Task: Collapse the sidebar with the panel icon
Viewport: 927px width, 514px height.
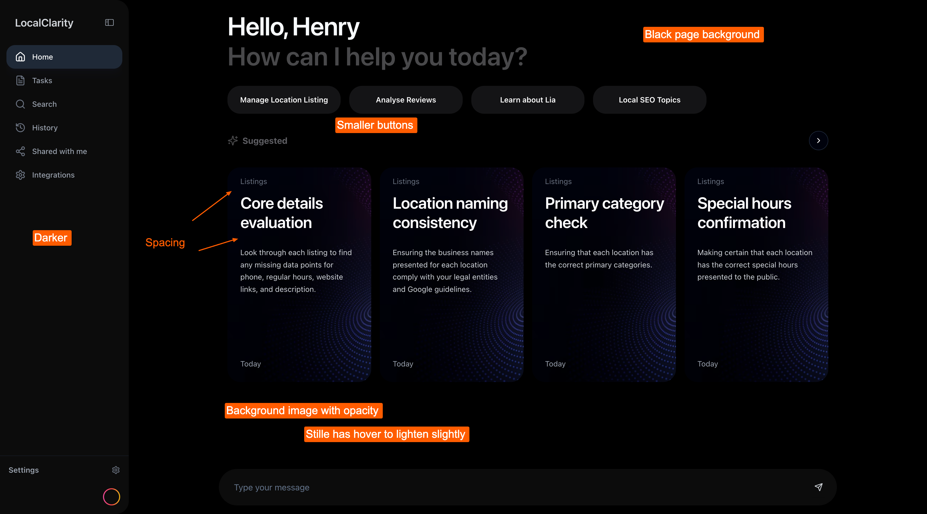Action: coord(109,22)
